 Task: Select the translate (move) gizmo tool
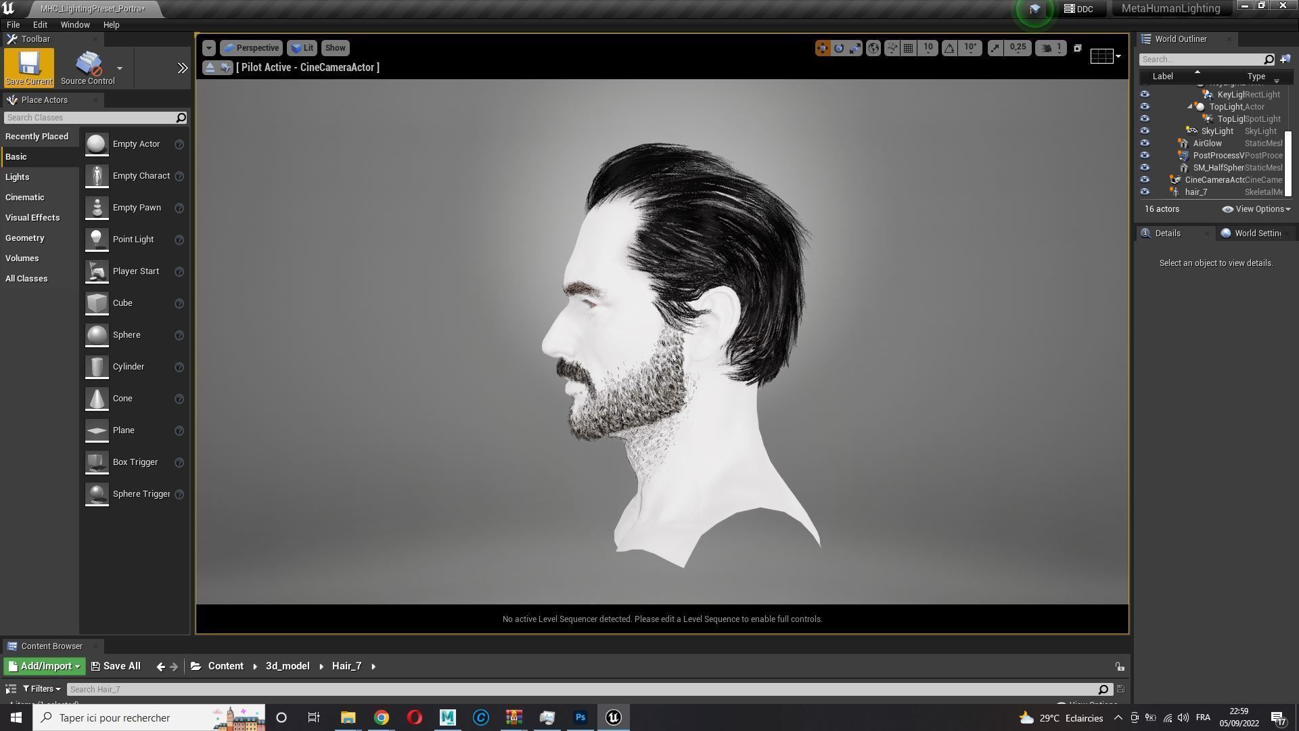[822, 48]
